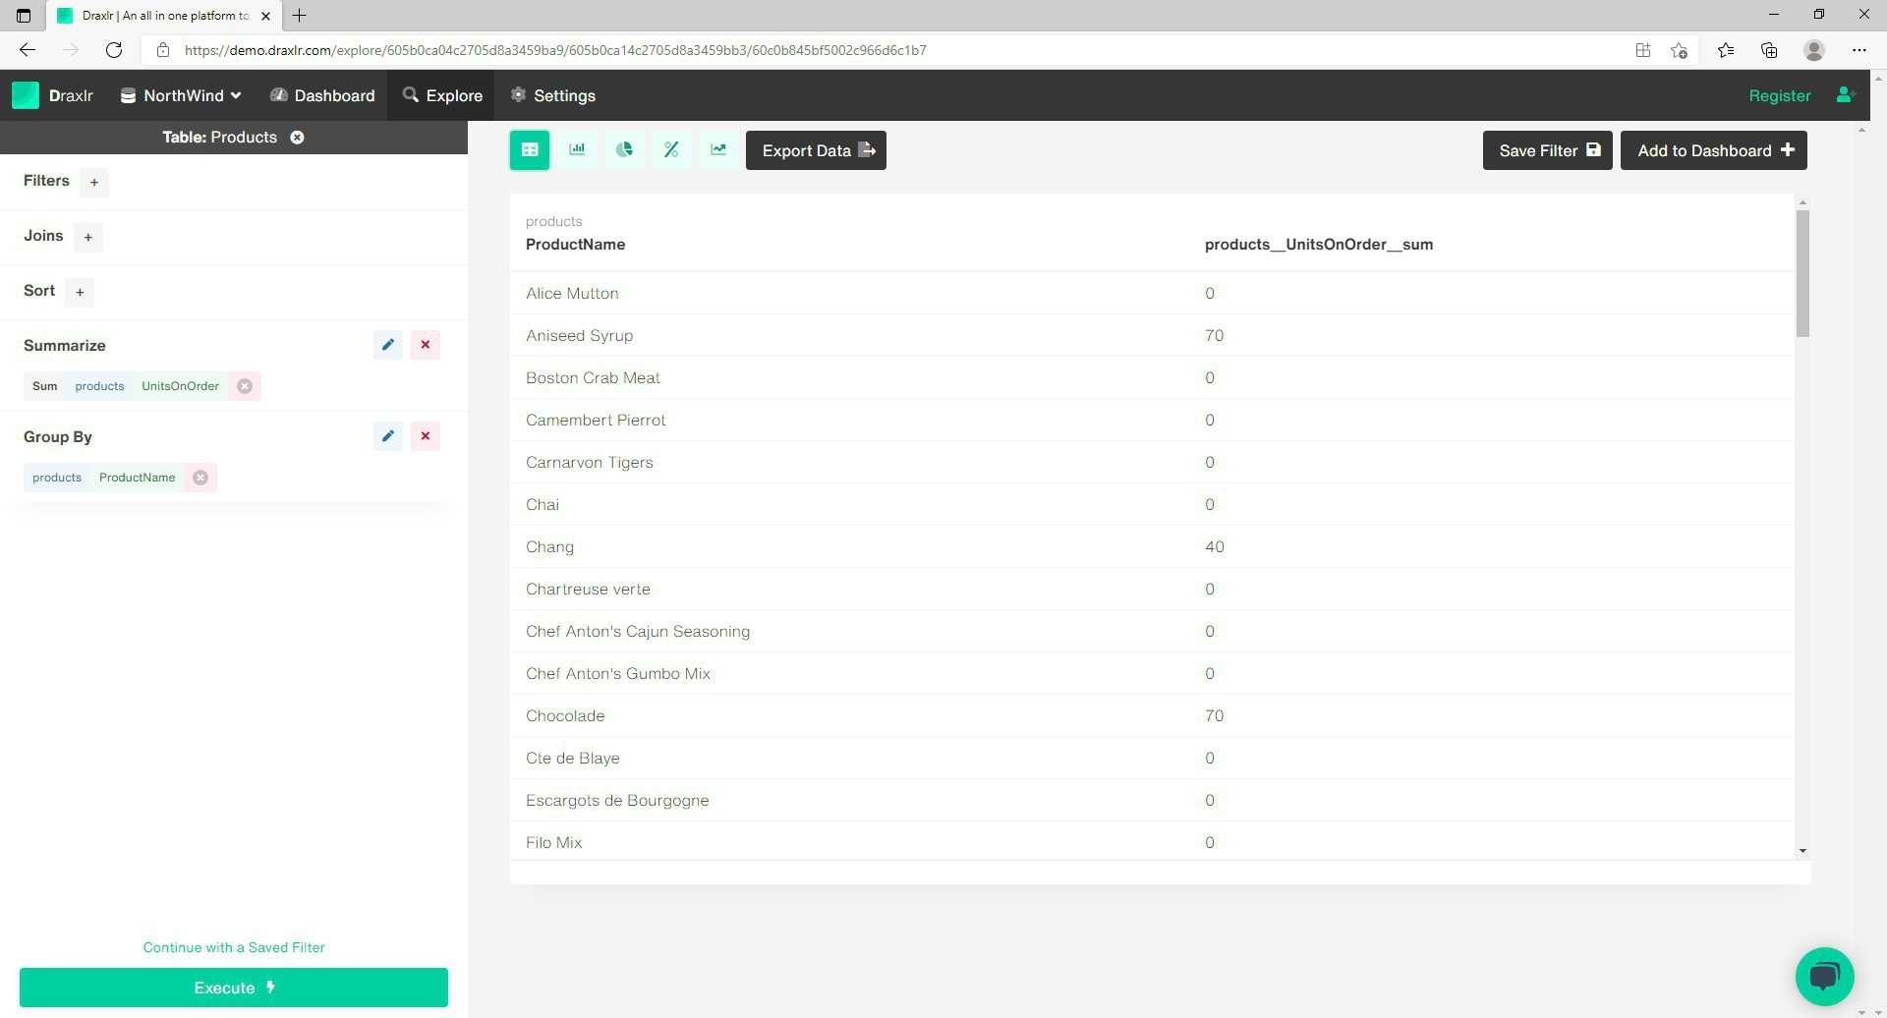
Task: Select the Chartreuse verte row
Action: tap(1152, 589)
